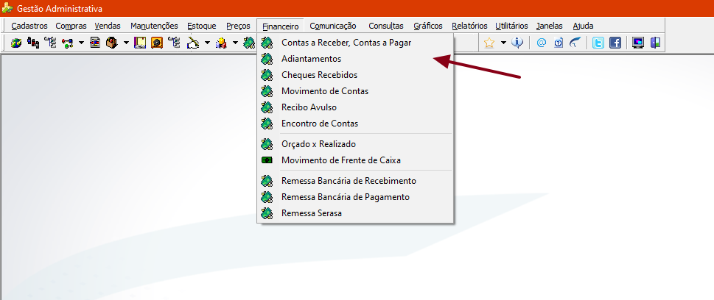Click the second tree-structure toolbar icon
The image size is (714, 300).
[174, 43]
